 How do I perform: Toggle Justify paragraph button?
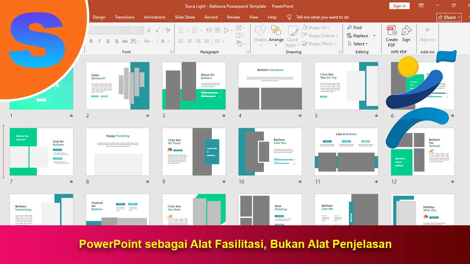pyautogui.click(x=207, y=41)
